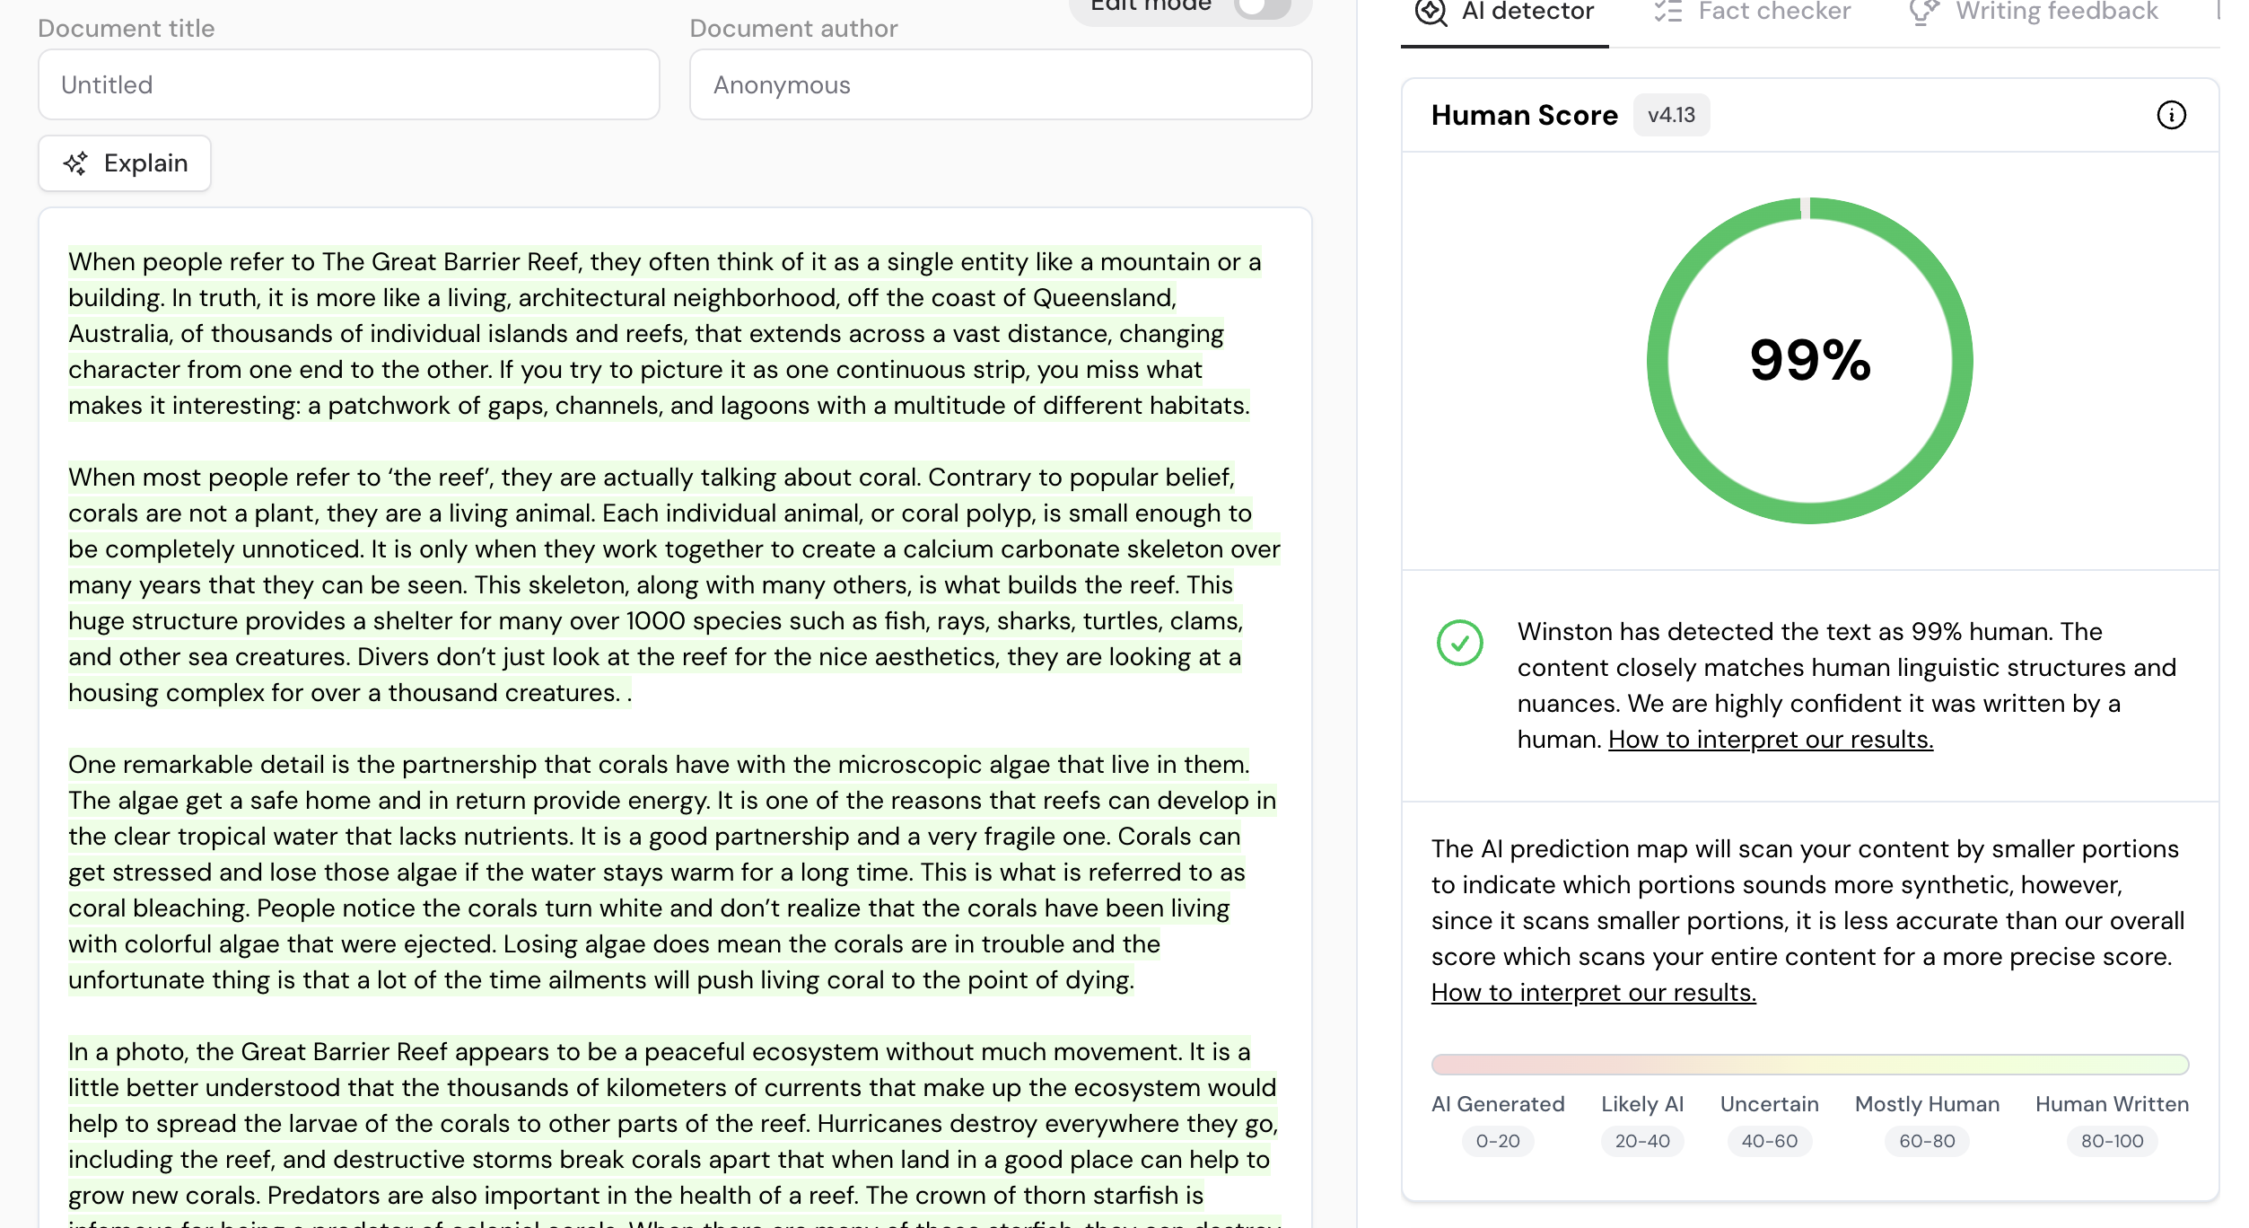Screen dimensions: 2249x1228
Task: Focus the Document author field
Action: click(1000, 85)
